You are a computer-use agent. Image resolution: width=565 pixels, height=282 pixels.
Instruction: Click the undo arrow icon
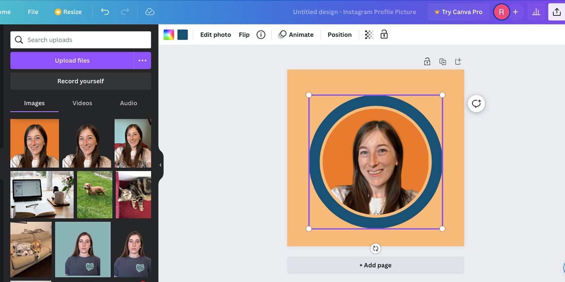[x=105, y=12]
